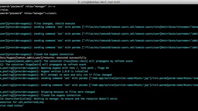
Task: Click the line ending 'vice ntpd status'
Action: pyautogui.click(x=12, y=105)
